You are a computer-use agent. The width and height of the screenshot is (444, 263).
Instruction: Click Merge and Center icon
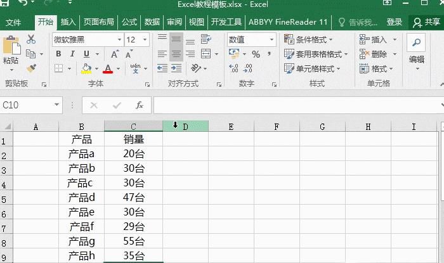click(x=206, y=53)
